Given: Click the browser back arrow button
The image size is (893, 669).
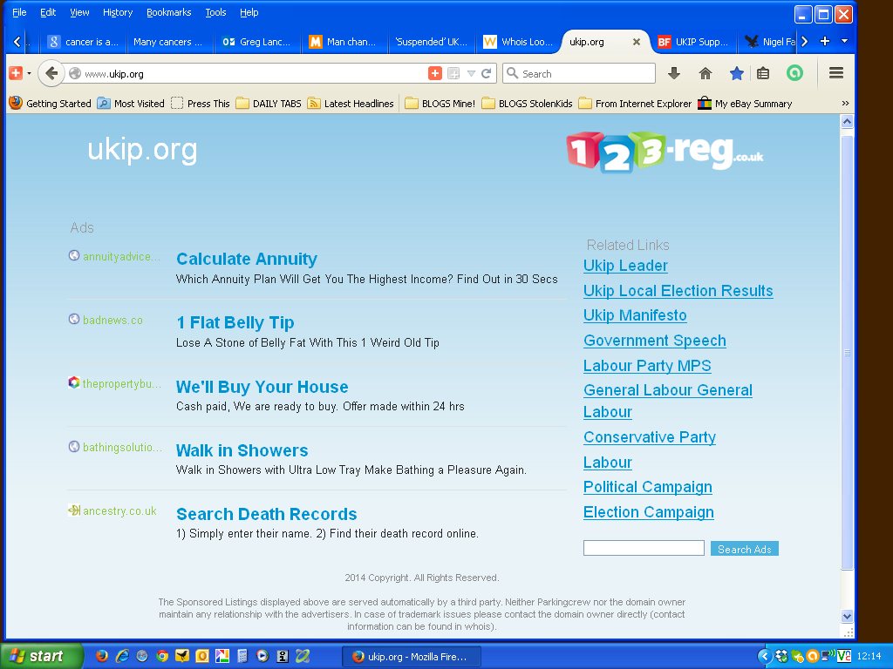Looking at the screenshot, I should (51, 74).
